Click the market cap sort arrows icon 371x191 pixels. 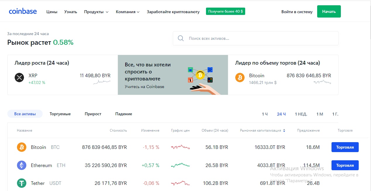tap(284, 130)
